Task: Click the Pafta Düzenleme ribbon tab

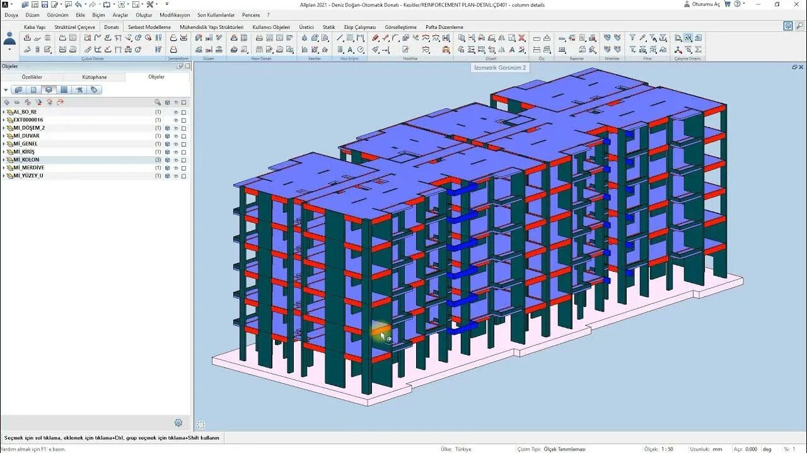Action: 444,27
